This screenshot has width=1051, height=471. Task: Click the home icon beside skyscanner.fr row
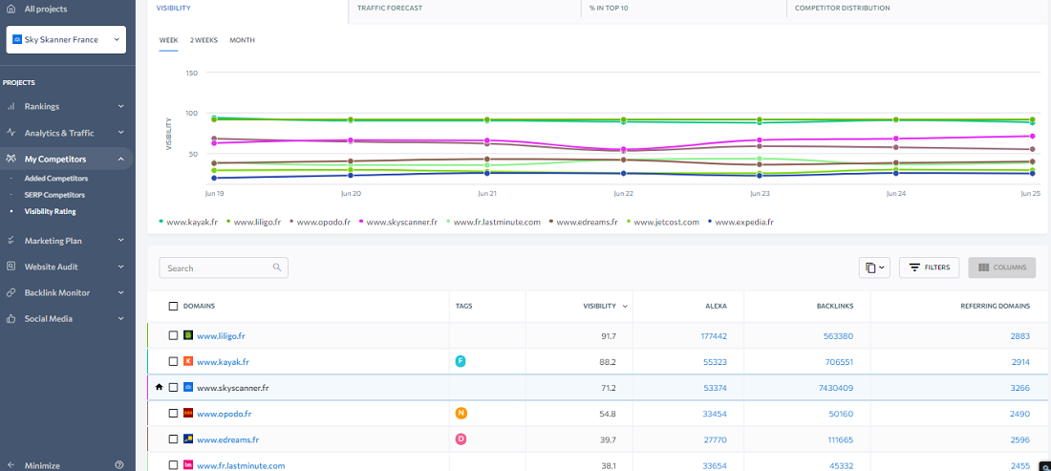tap(159, 387)
